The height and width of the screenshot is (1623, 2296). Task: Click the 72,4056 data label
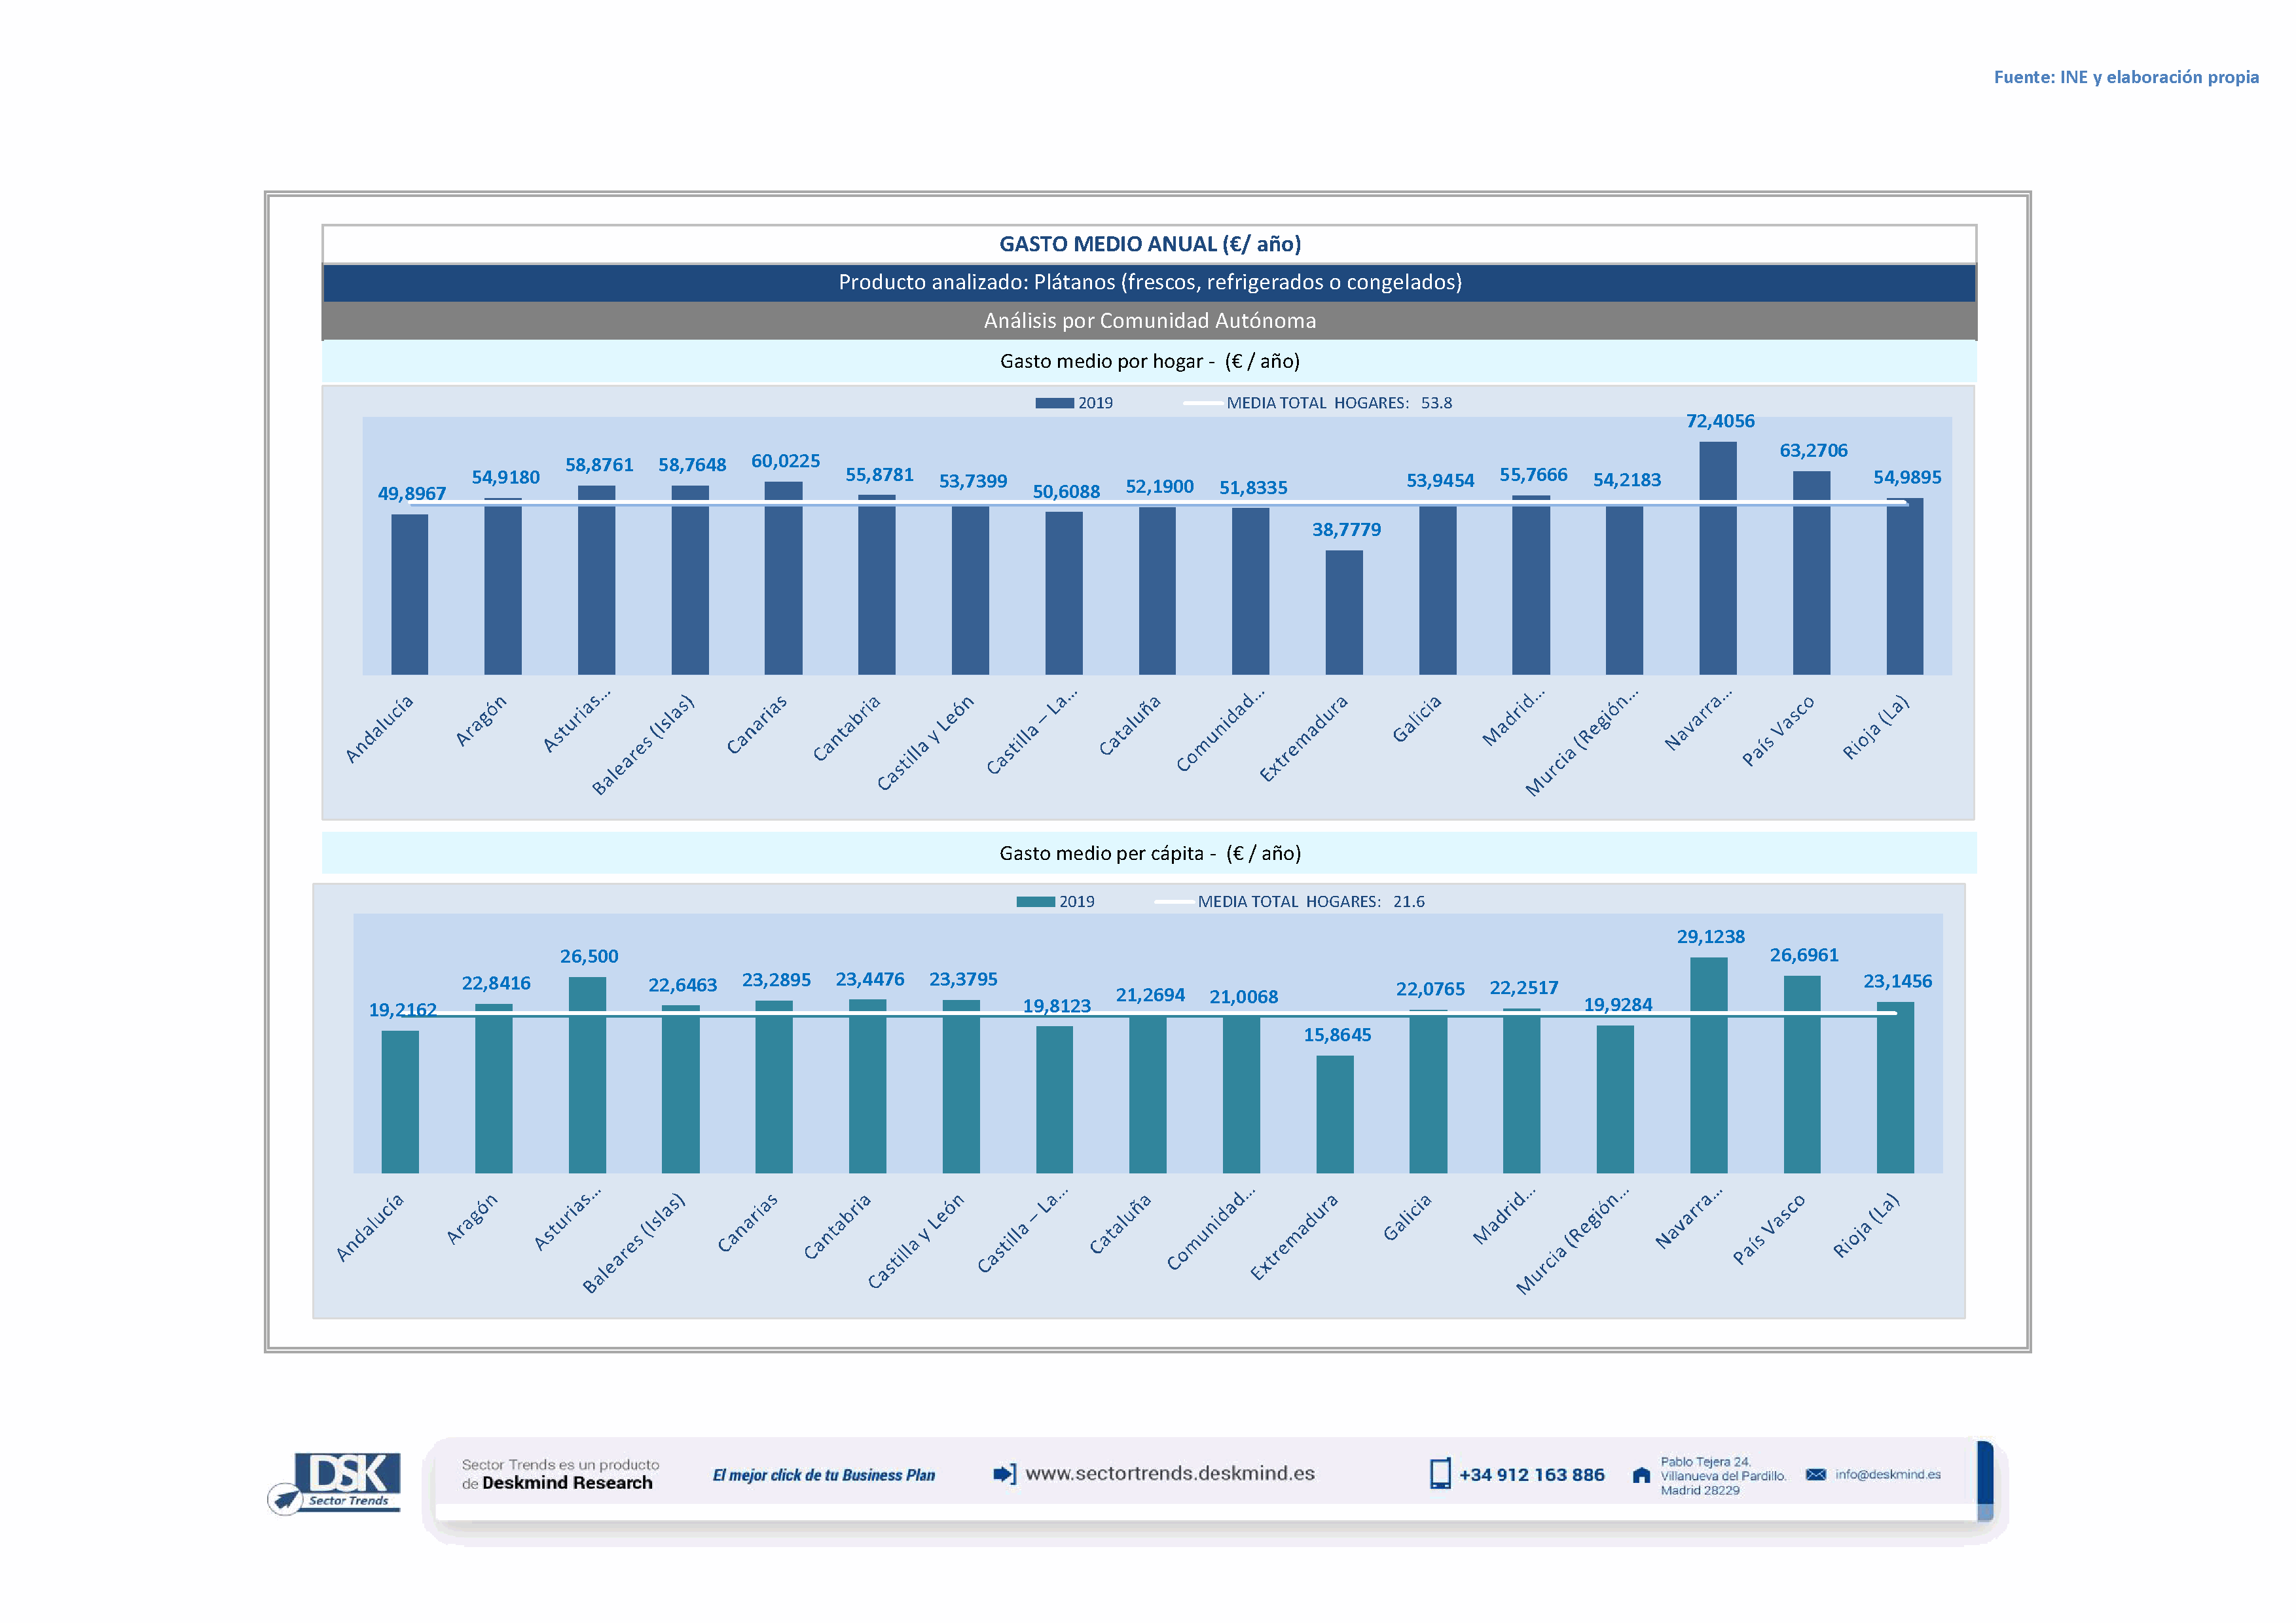[x=1720, y=421]
